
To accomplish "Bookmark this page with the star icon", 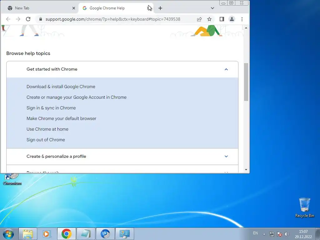I will click(209, 19).
